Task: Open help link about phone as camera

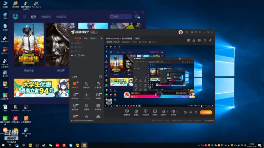Action: (x=83, y=120)
